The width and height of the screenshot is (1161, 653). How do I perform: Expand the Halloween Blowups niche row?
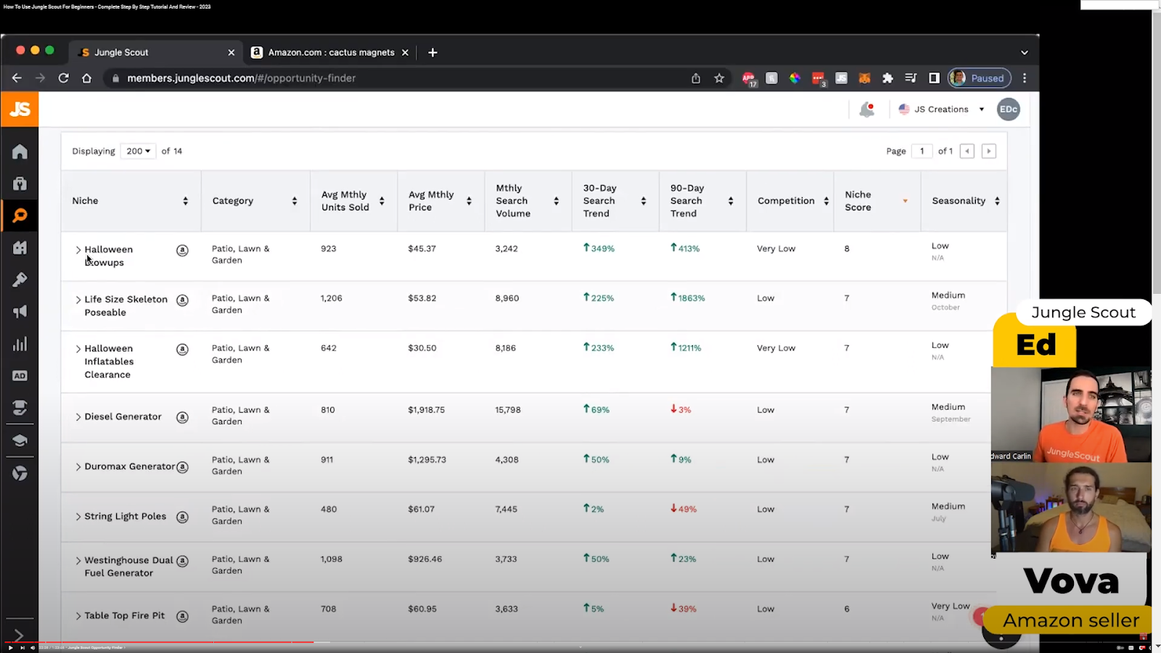[78, 250]
